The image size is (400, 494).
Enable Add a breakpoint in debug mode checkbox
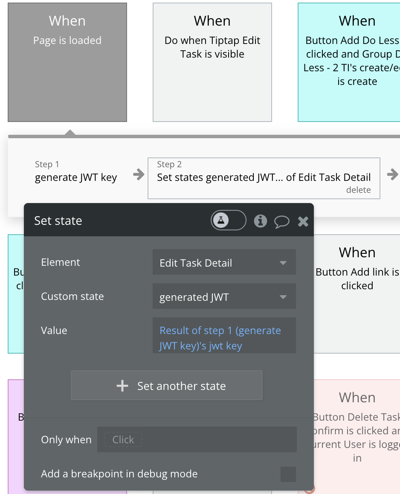(x=288, y=474)
